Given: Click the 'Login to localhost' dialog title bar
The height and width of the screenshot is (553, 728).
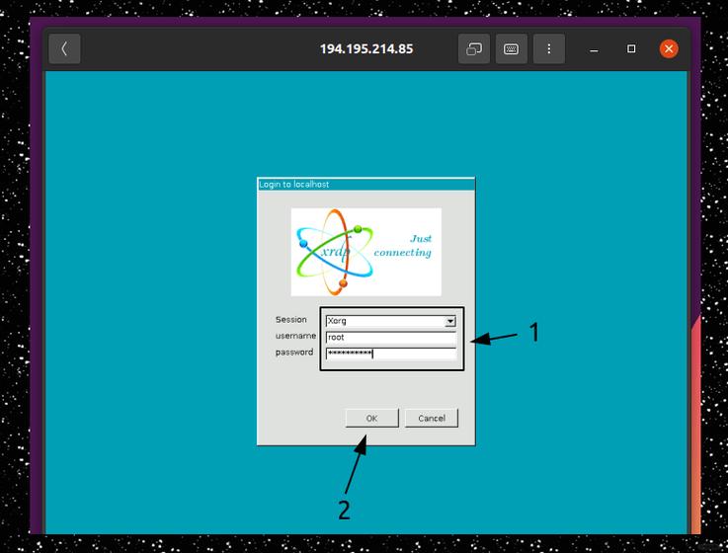Looking at the screenshot, I should (365, 184).
